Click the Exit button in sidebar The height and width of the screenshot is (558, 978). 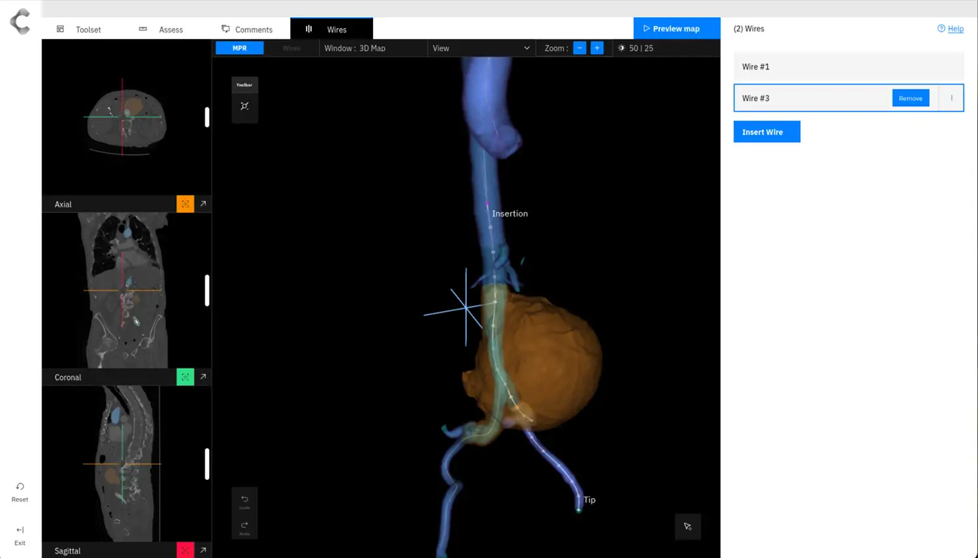pos(20,536)
